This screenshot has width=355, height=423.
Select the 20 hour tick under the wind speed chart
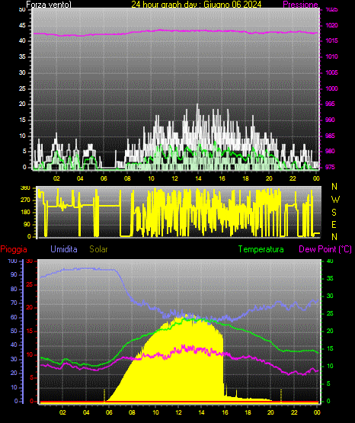(269, 178)
